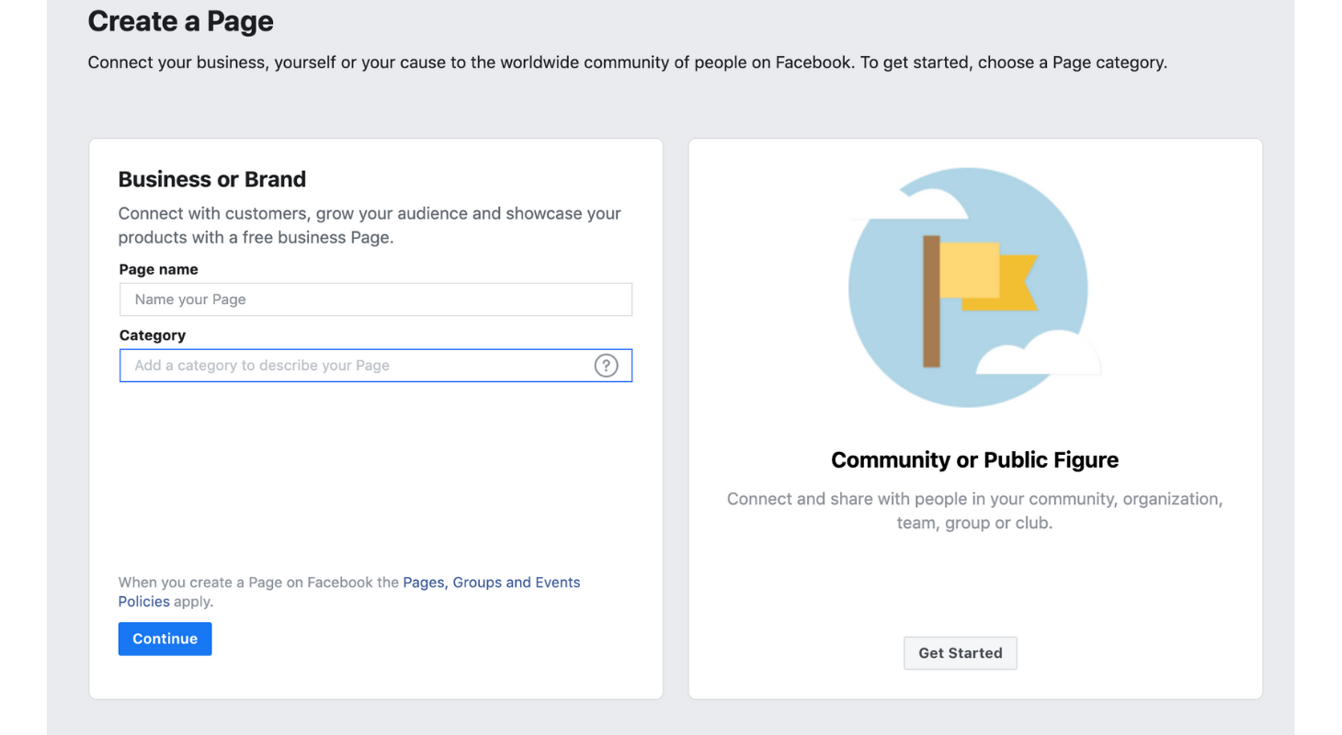This screenshot has width=1342, height=735.
Task: Click the Create a Page title
Action: coord(181,21)
